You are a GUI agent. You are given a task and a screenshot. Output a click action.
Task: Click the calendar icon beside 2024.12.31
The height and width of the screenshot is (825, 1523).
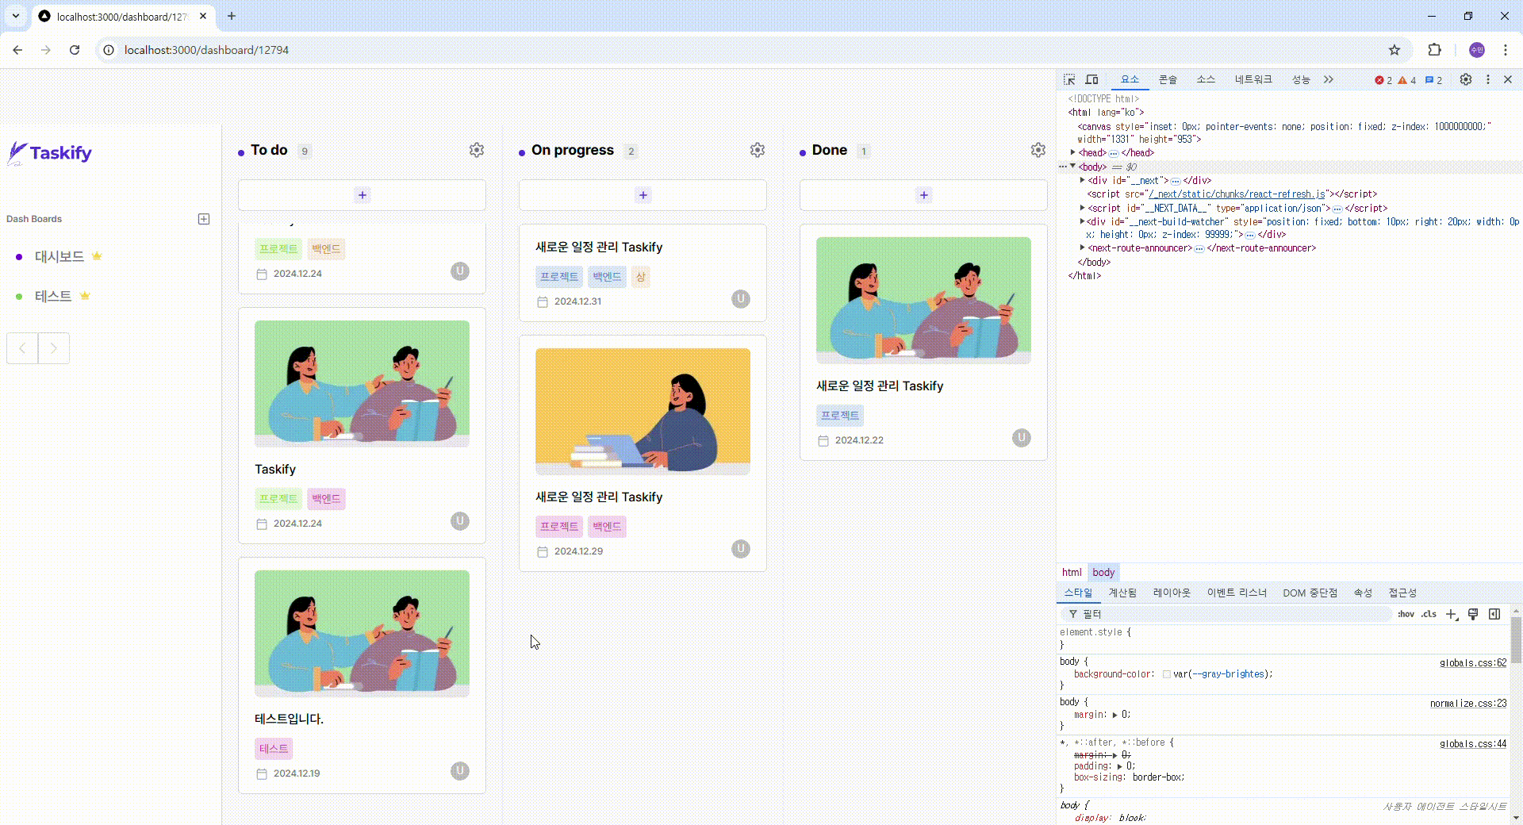[543, 302]
